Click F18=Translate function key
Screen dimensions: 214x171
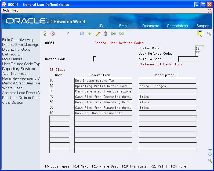point(134,166)
